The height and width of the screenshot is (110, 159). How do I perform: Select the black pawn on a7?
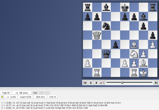click(x=87, y=17)
